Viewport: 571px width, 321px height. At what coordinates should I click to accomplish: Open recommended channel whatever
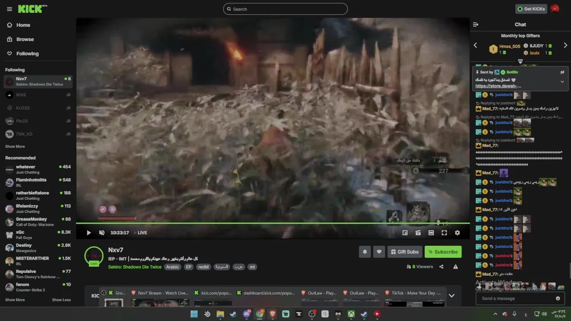coord(38,169)
